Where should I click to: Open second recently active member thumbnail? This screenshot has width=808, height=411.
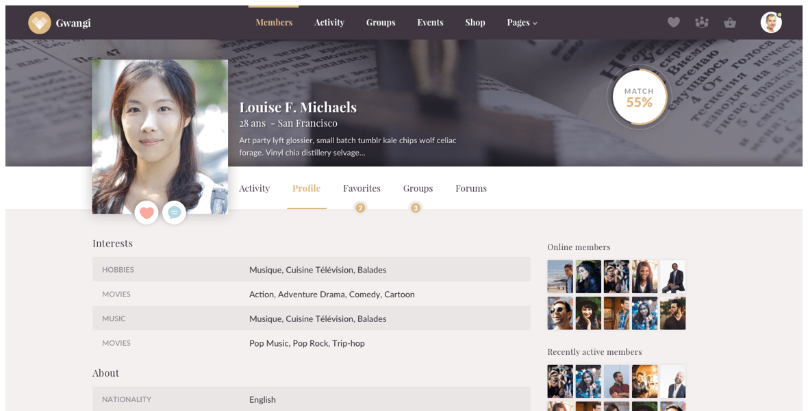[x=588, y=382]
